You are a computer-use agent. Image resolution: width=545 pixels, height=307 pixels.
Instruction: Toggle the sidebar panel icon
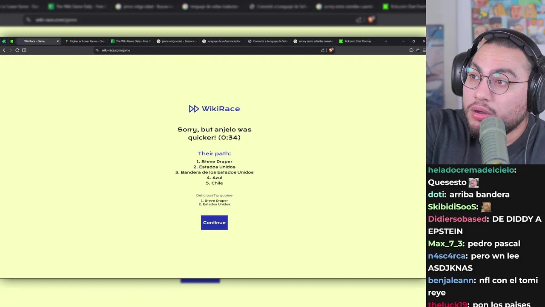24,50
